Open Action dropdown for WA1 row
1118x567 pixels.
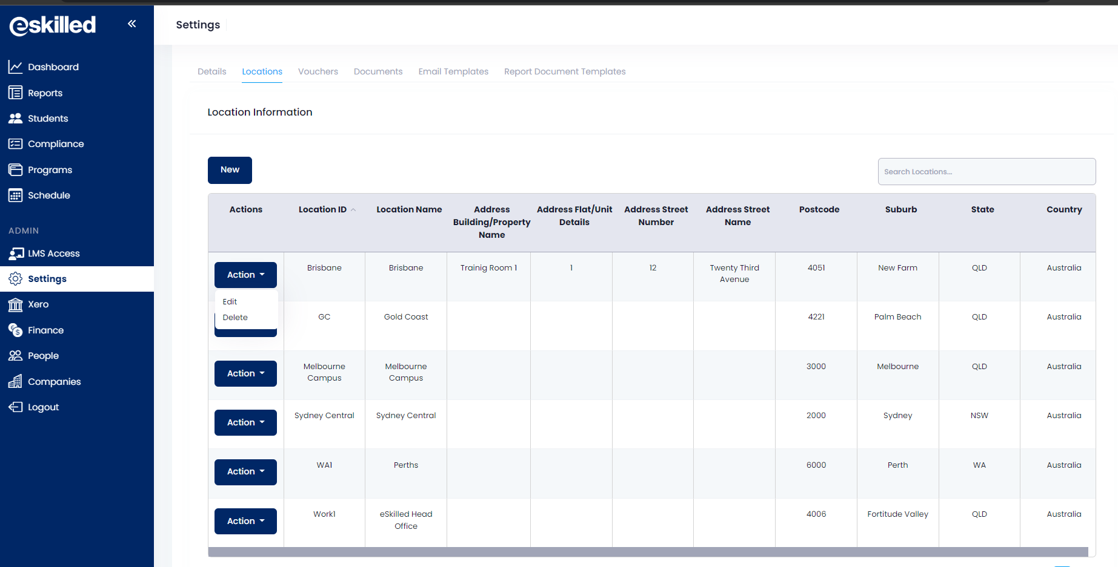point(245,471)
